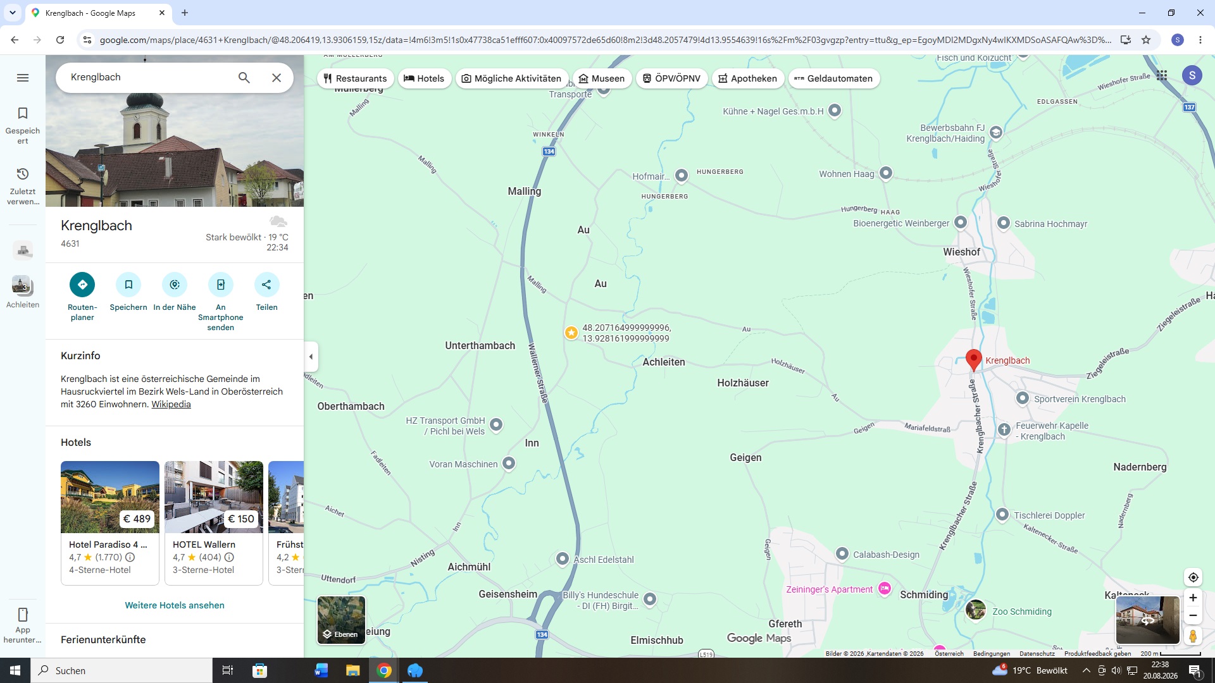Screen dimensions: 1215x683
Task: Open the weather widget showing 19°C Bewölkt
Action: click(x=1030, y=670)
